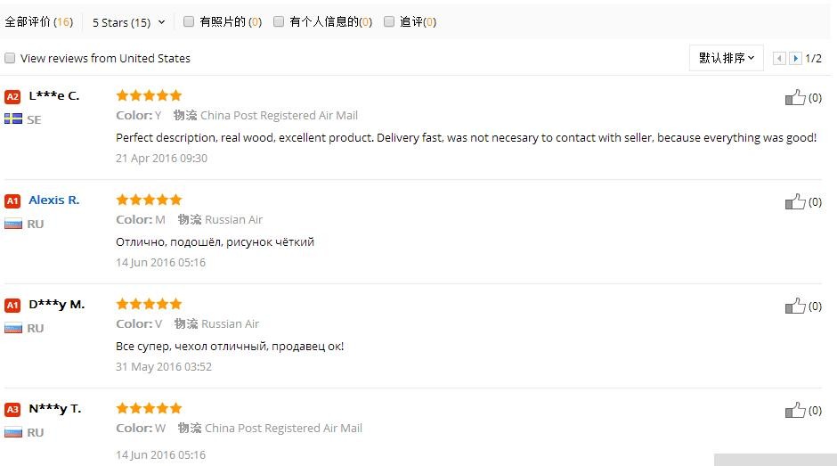837x466 pixels.
Task: Expand the 默认排序 sort dropdown
Action: point(727,58)
